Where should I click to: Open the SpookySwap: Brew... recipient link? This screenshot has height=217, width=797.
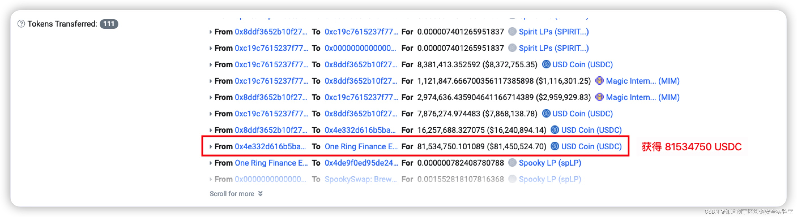(361, 179)
